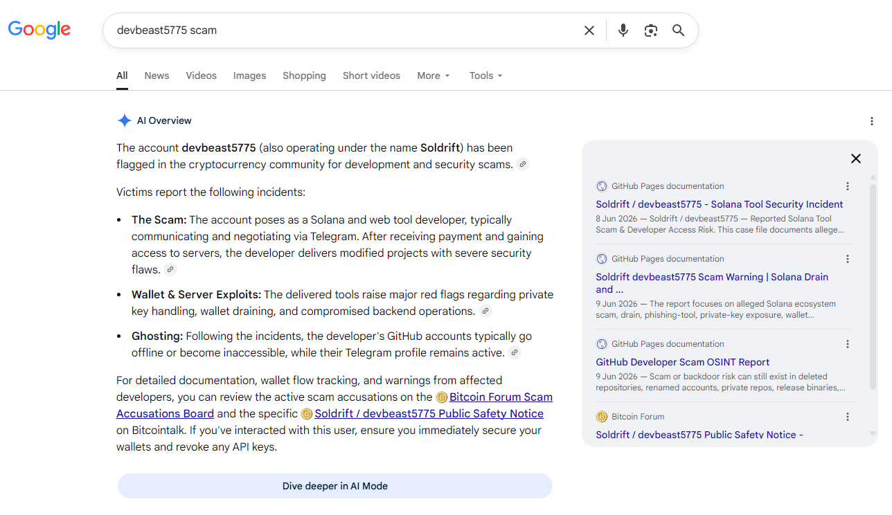This screenshot has height=515, width=892.
Task: Click the sources panel scroll-down arrow
Action: (873, 434)
